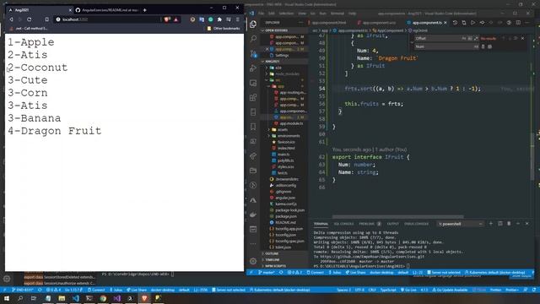
Task: Open Other bookmarks folder in browser
Action: (223, 28)
